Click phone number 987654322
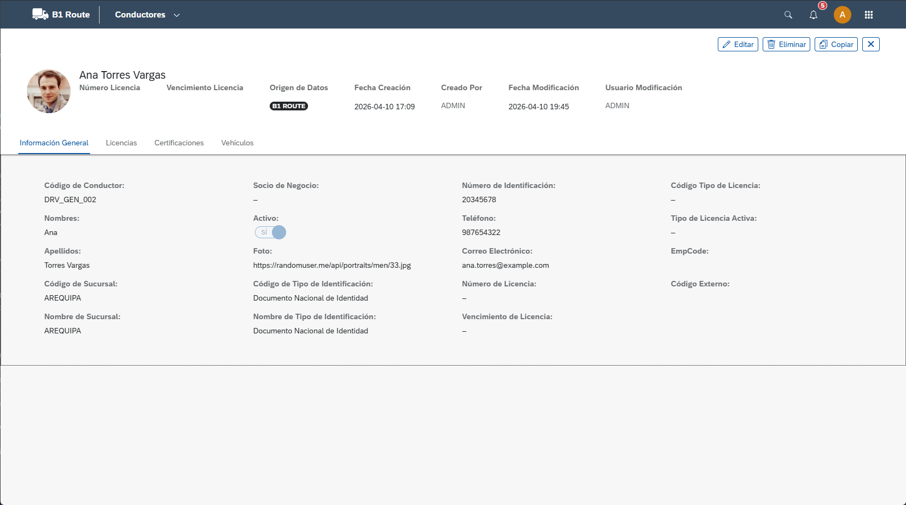This screenshot has width=906, height=505. click(481, 232)
